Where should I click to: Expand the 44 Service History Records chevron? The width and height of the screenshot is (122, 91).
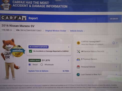(117, 51)
